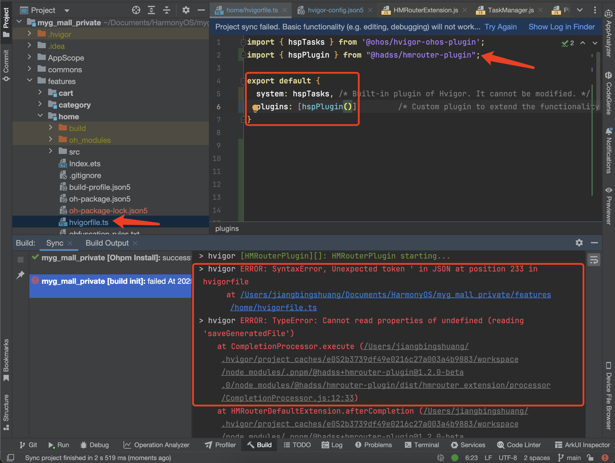The width and height of the screenshot is (615, 463).
Task: Open the Notifications side panel
Action: pos(608,150)
